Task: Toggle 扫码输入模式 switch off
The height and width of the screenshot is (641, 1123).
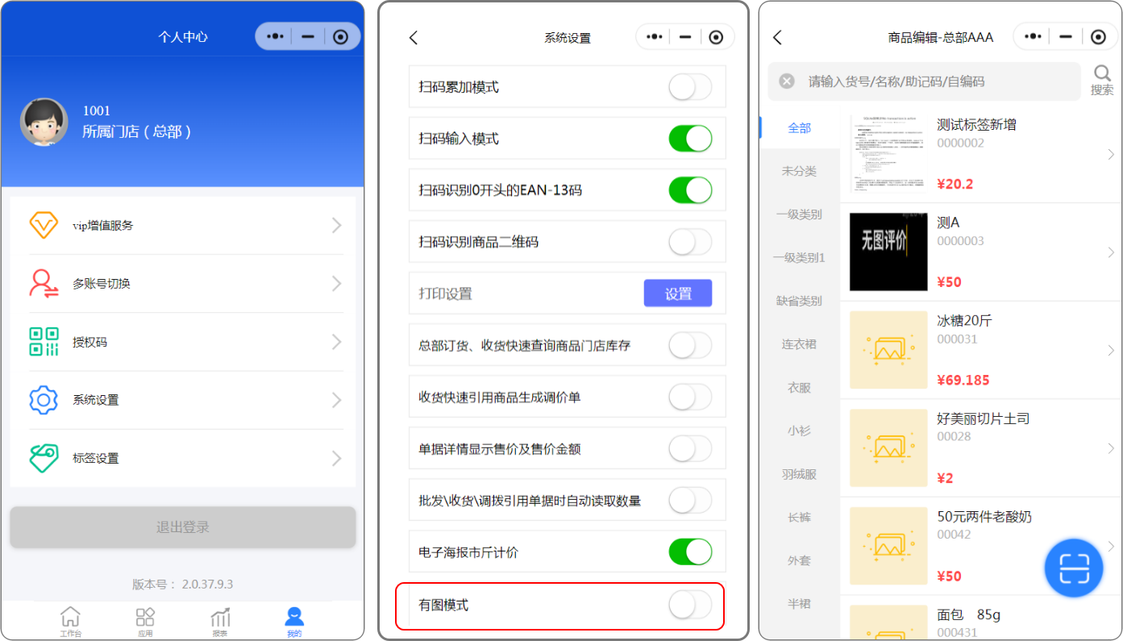Action: point(690,139)
